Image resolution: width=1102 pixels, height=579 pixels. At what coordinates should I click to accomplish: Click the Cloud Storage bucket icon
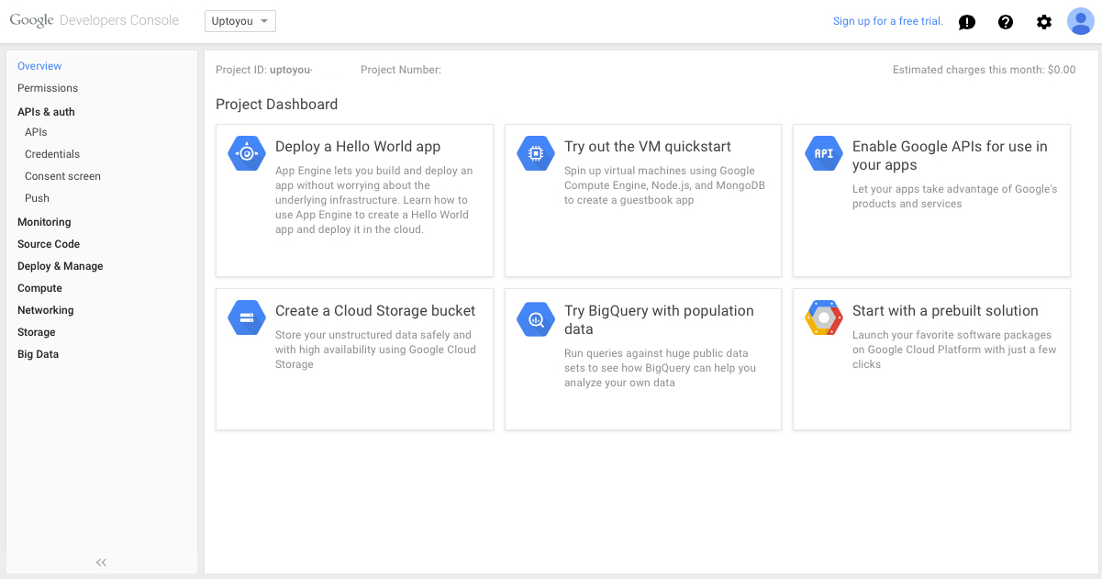246,317
